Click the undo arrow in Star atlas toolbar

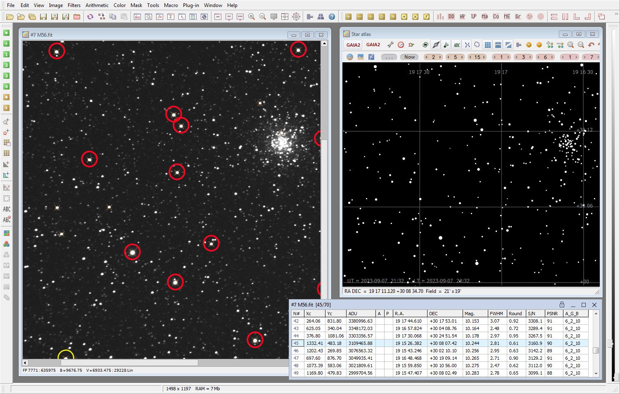(x=591, y=45)
